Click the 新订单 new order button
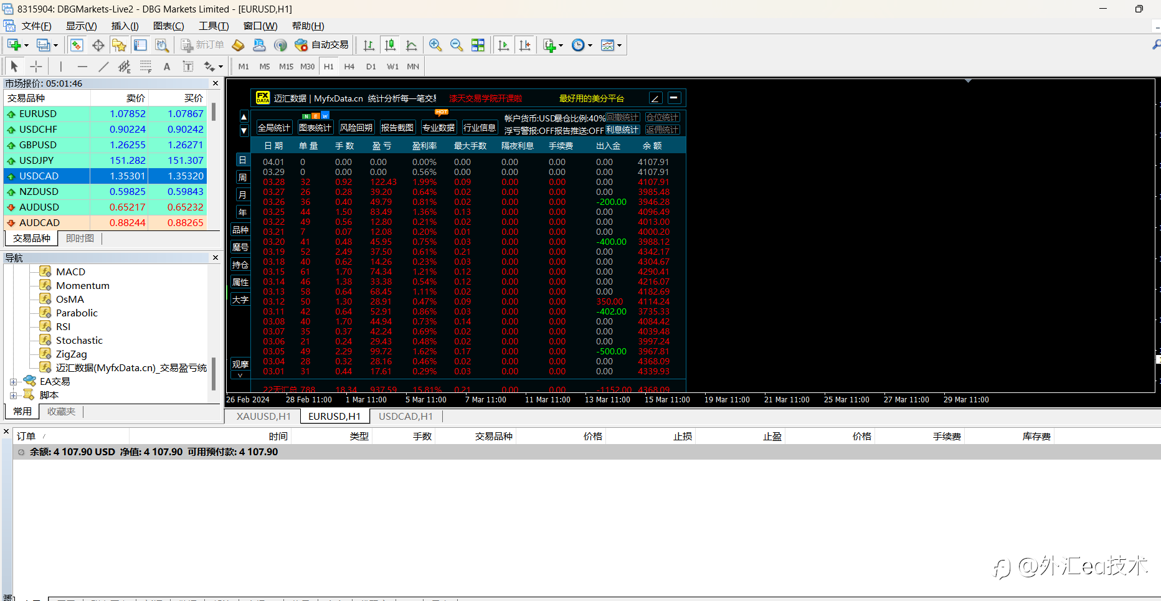Screen dimensions: 1161x601 click(x=202, y=45)
